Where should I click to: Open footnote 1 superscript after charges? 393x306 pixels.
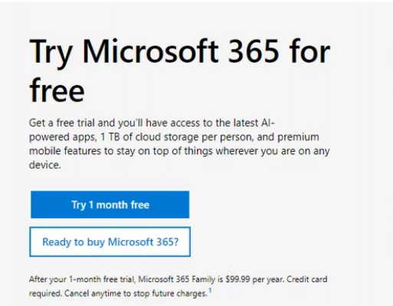pyautogui.click(x=210, y=290)
